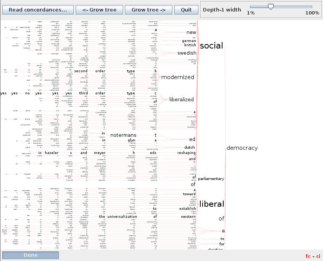Open the Read concordances dialog

[38, 10]
